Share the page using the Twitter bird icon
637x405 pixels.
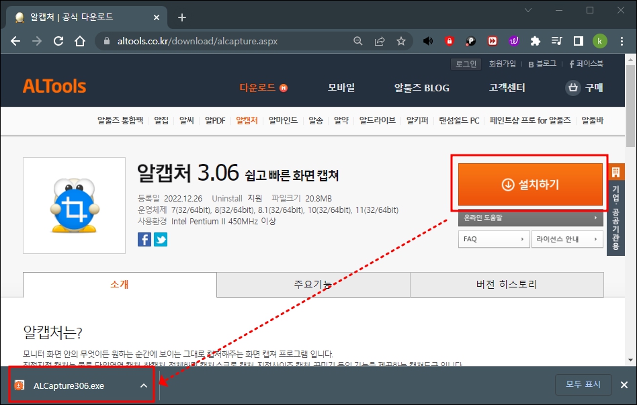pyautogui.click(x=161, y=239)
